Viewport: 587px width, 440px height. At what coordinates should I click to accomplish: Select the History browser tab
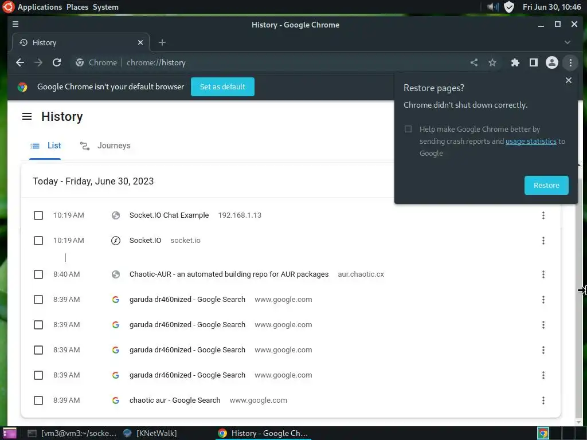pos(80,42)
